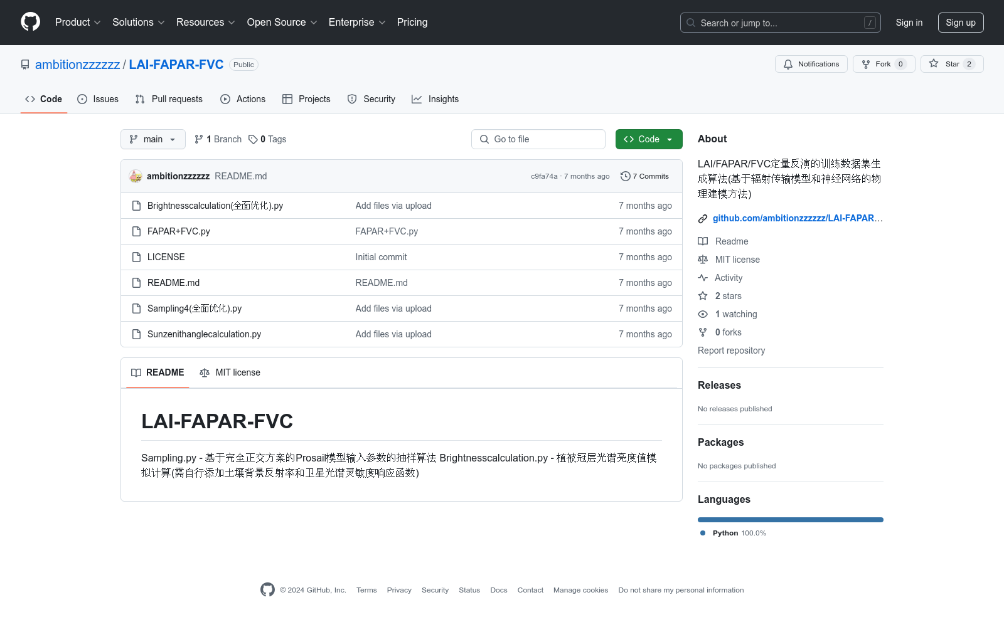Open commit hash c9fa74a
1004x627 pixels.
click(x=544, y=176)
